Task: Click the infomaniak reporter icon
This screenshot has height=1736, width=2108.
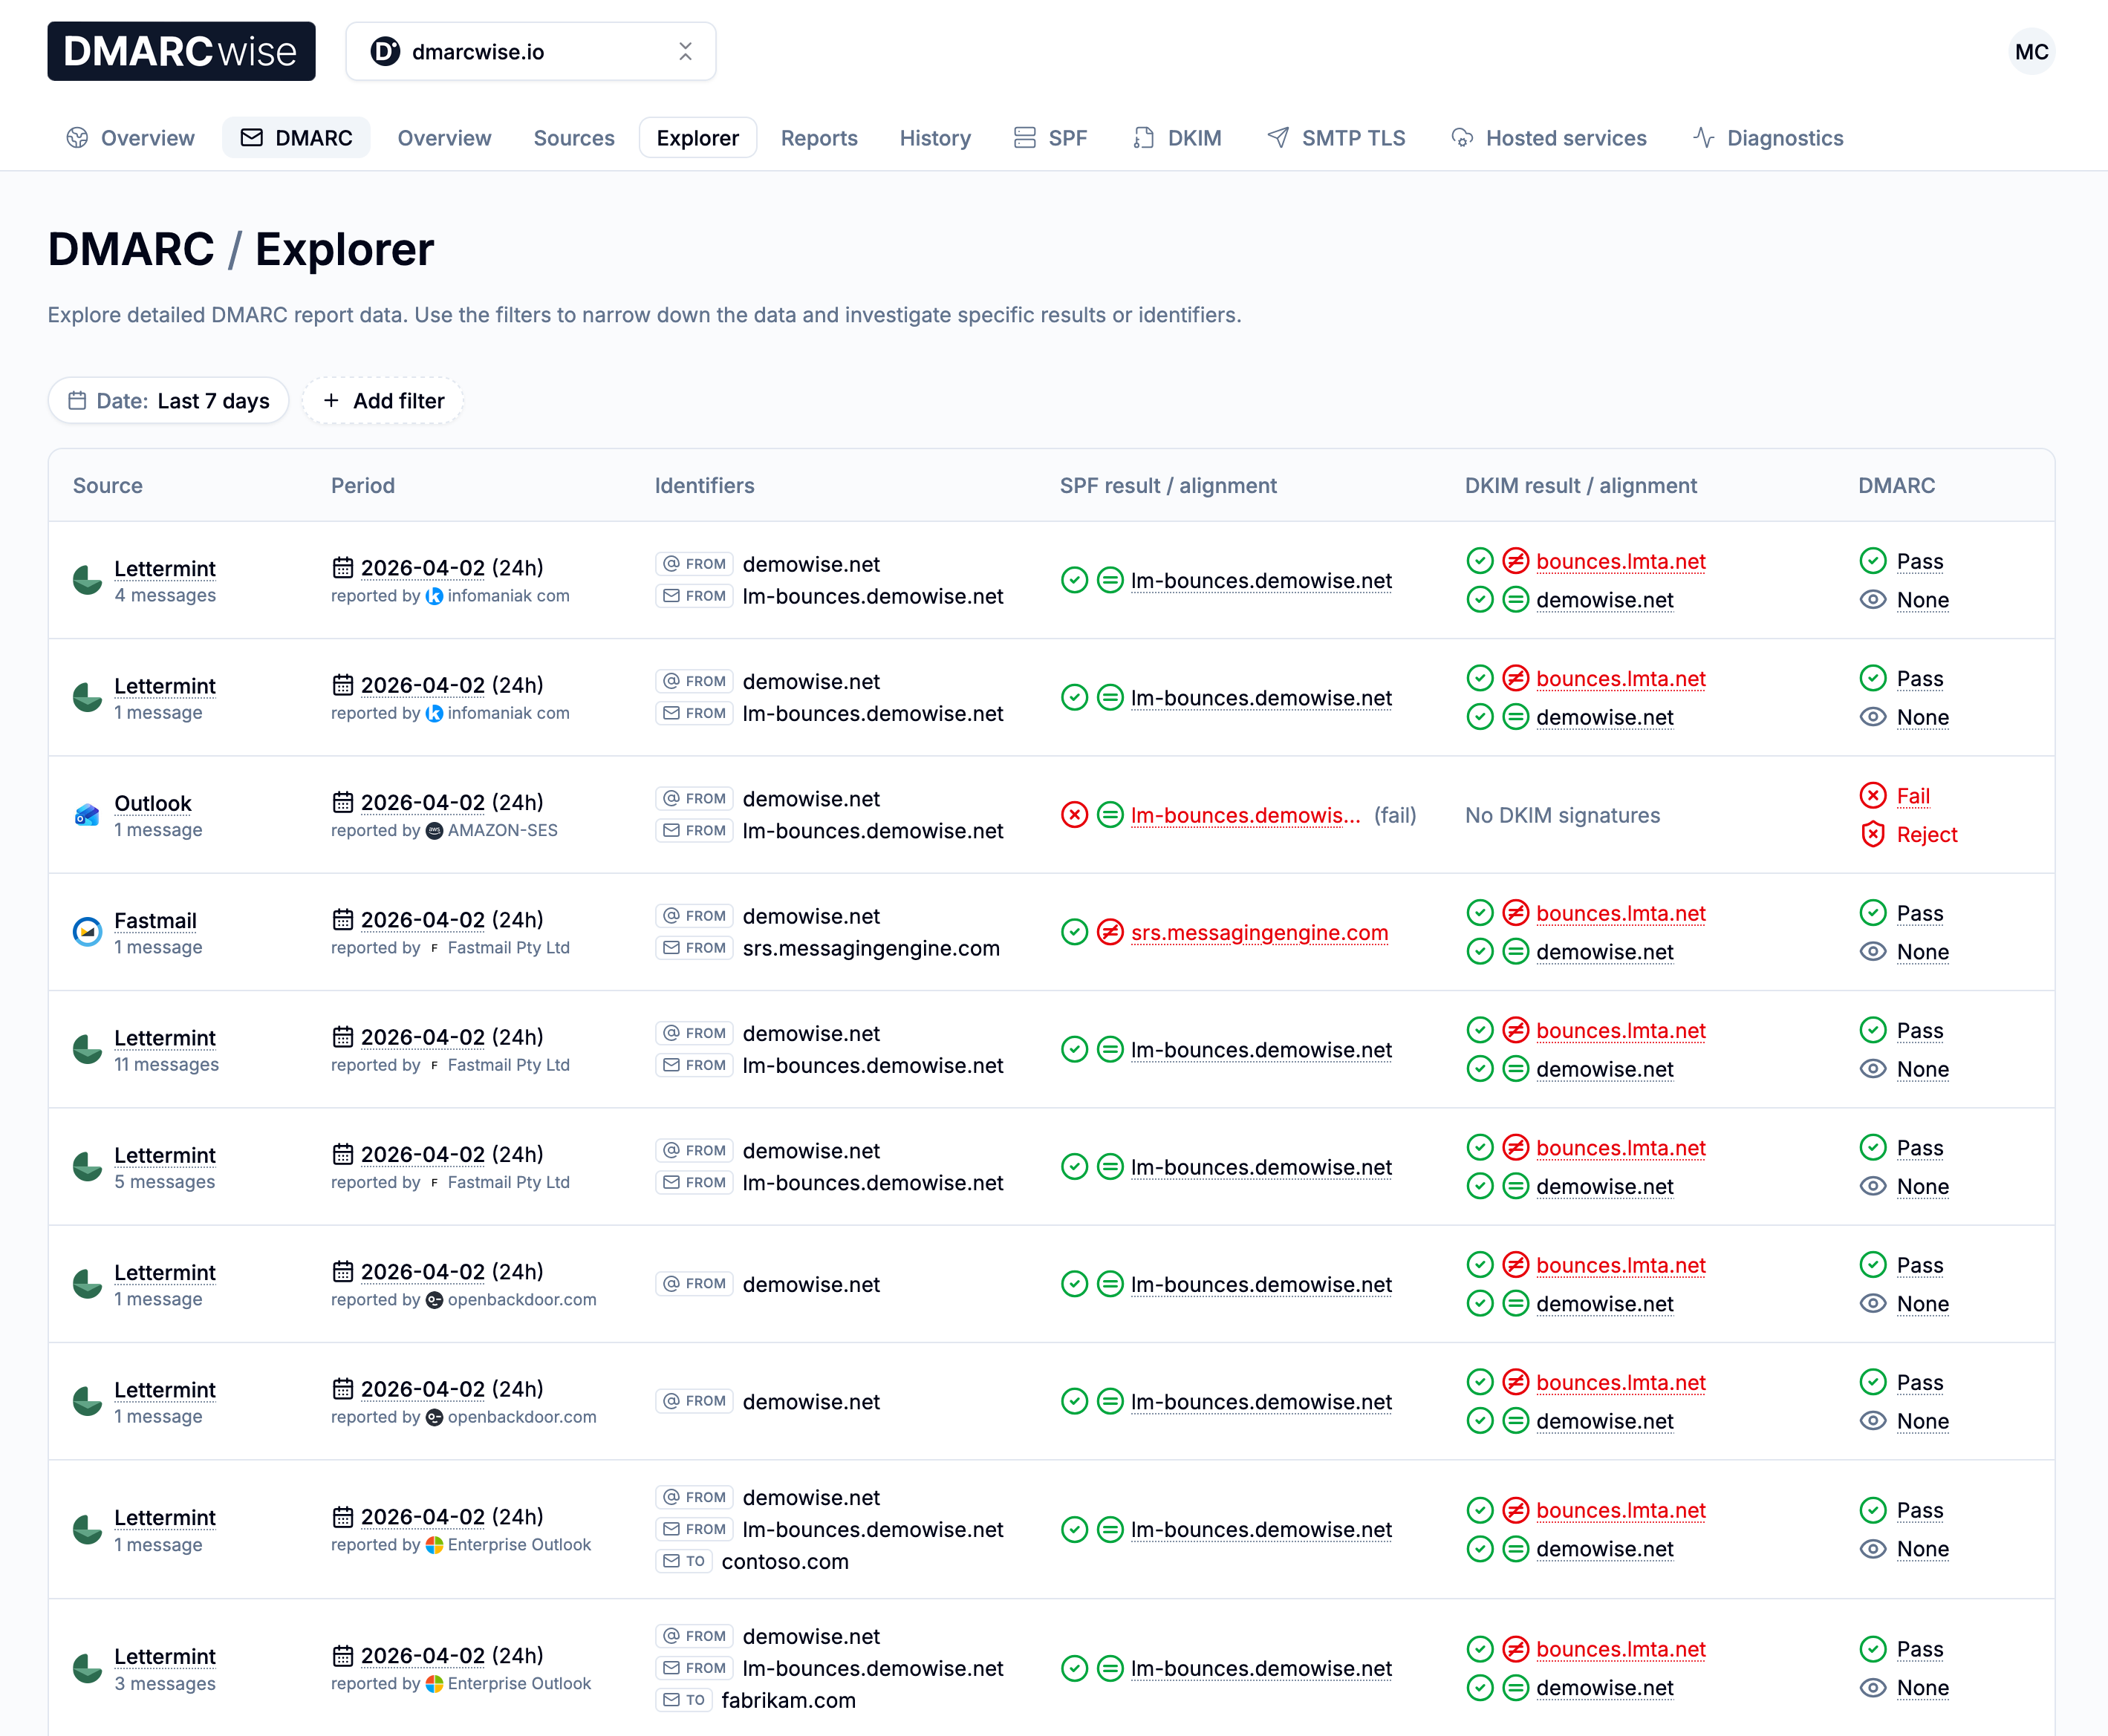Action: tap(432, 596)
